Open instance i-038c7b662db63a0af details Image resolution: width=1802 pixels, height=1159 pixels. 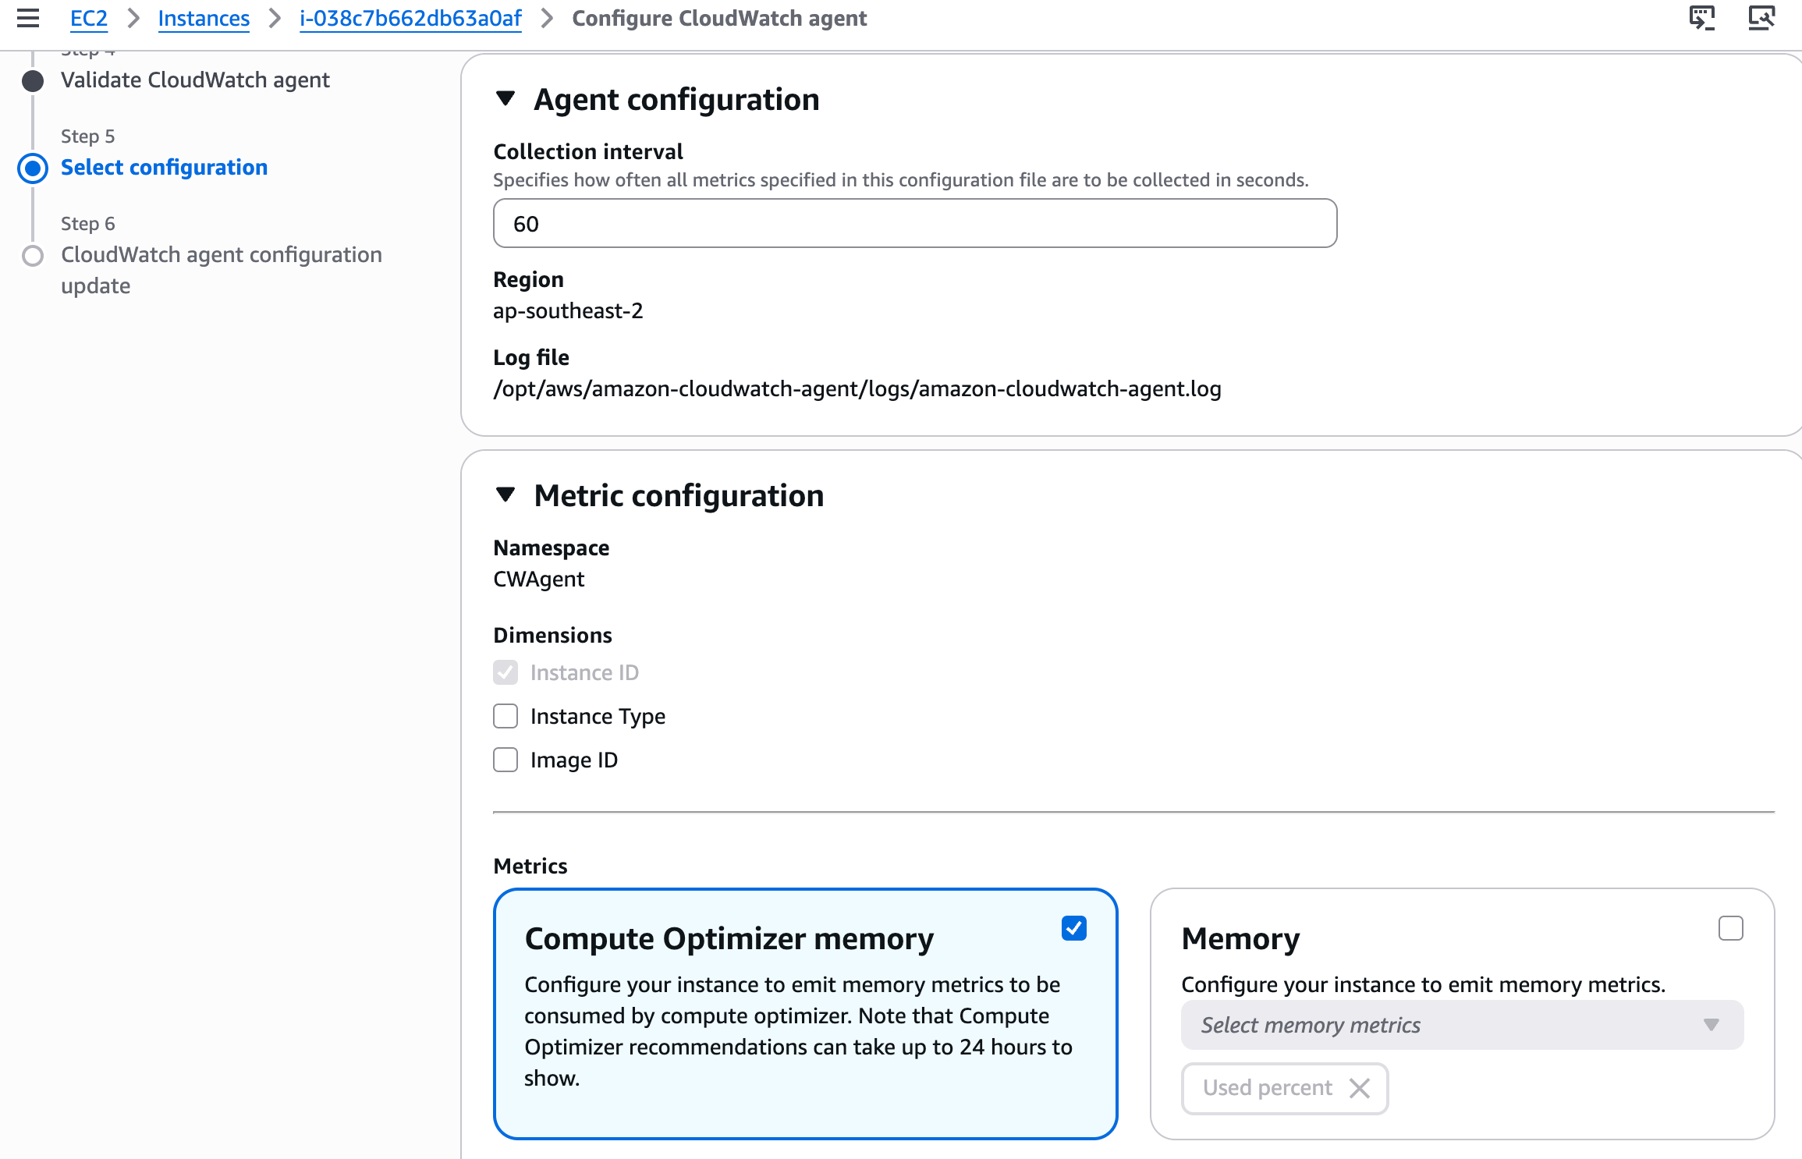pyautogui.click(x=410, y=18)
